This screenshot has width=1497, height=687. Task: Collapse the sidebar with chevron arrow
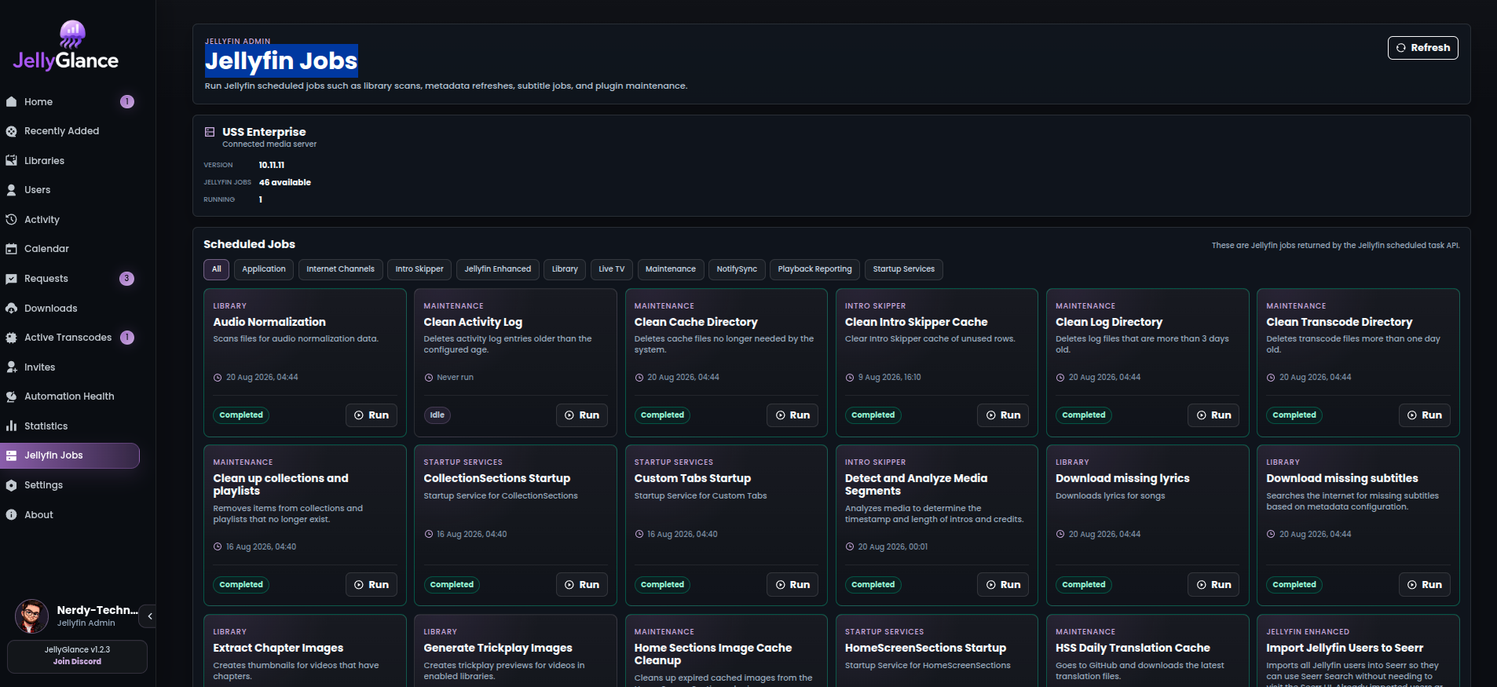[x=149, y=616]
